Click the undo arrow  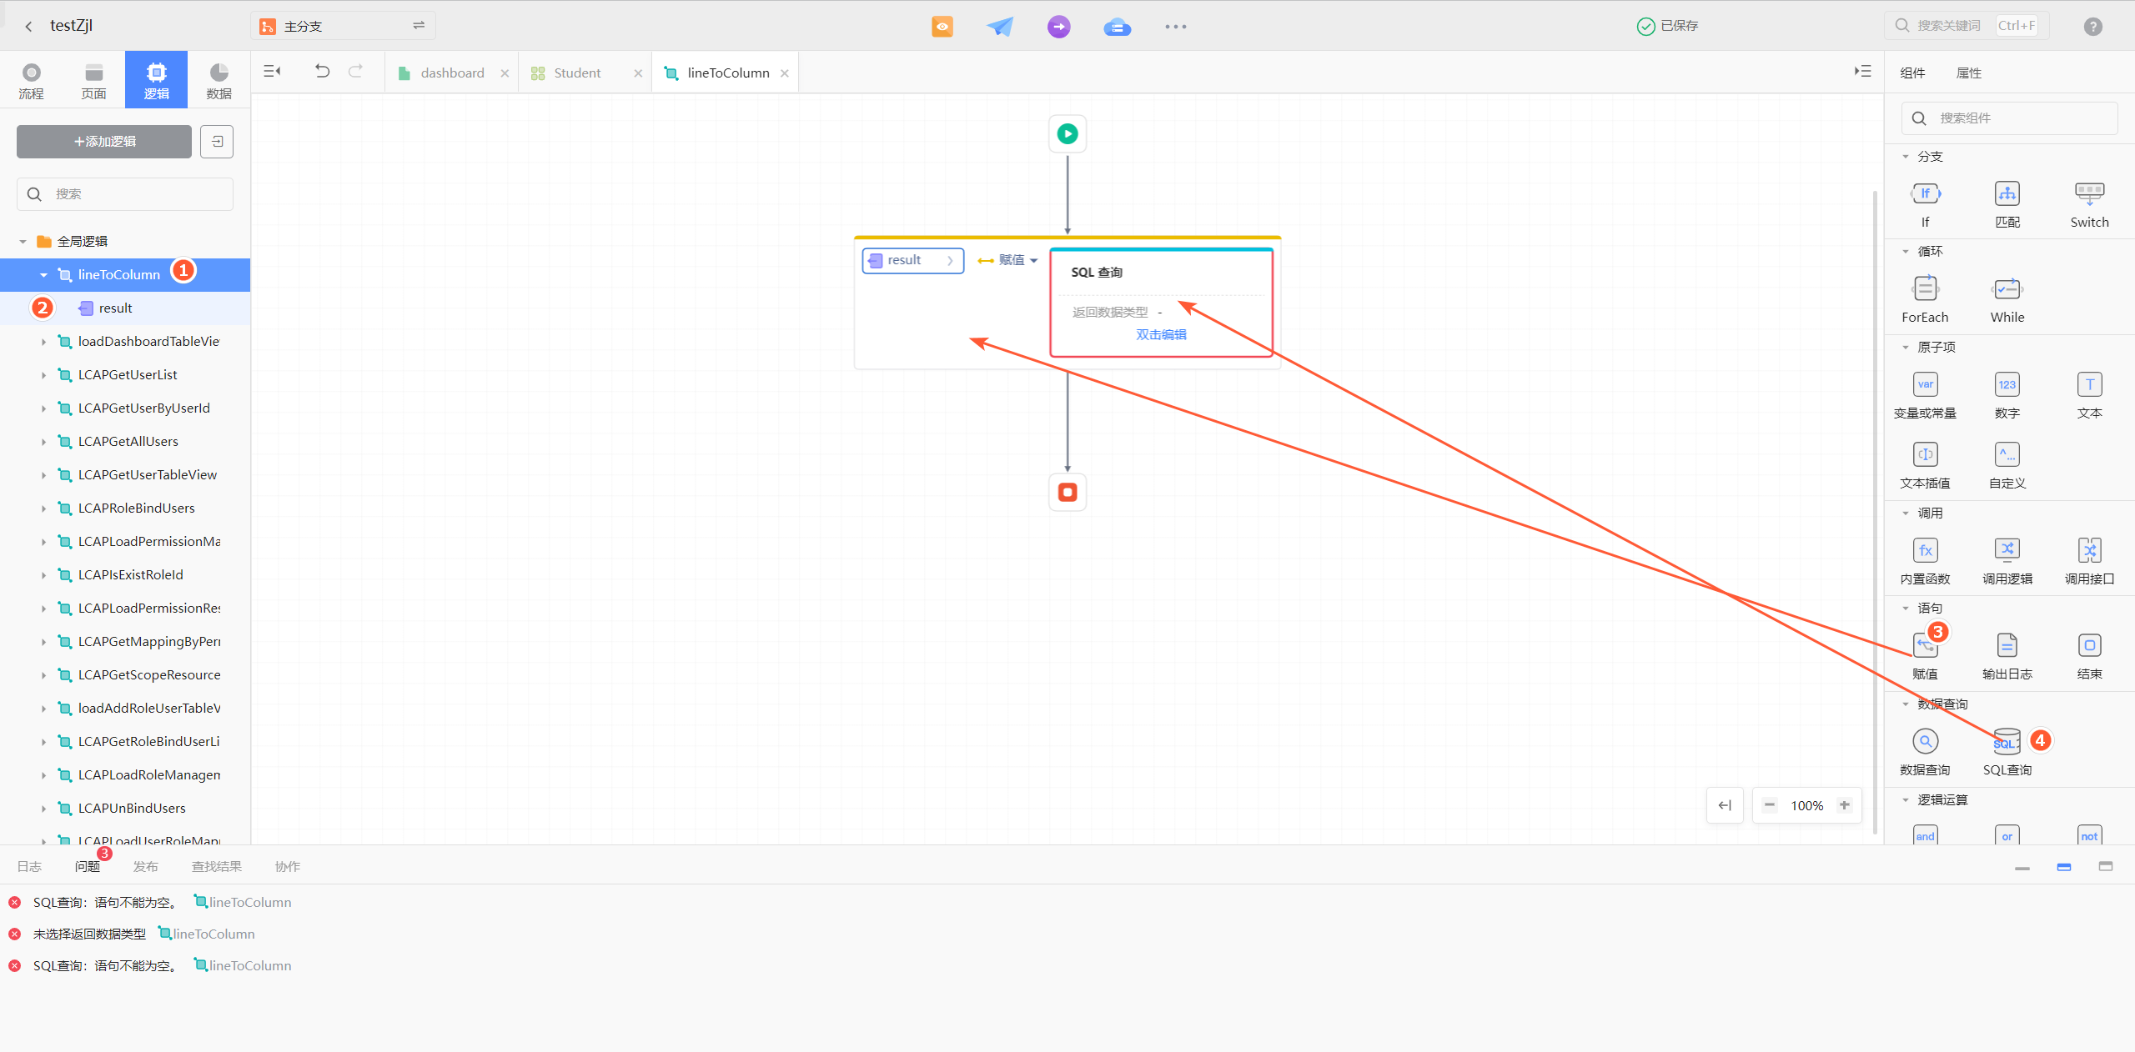pyautogui.click(x=322, y=72)
